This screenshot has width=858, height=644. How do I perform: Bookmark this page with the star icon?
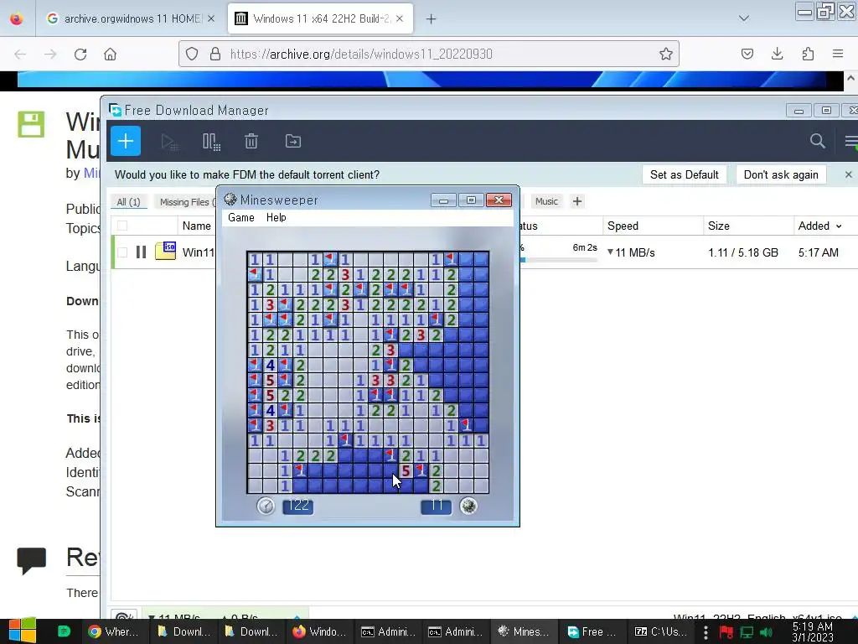click(666, 54)
